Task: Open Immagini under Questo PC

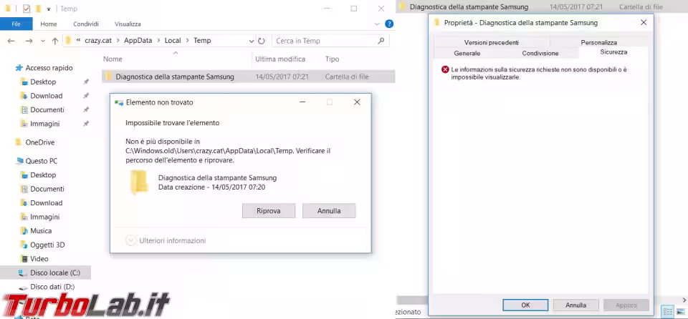Action: [44, 217]
